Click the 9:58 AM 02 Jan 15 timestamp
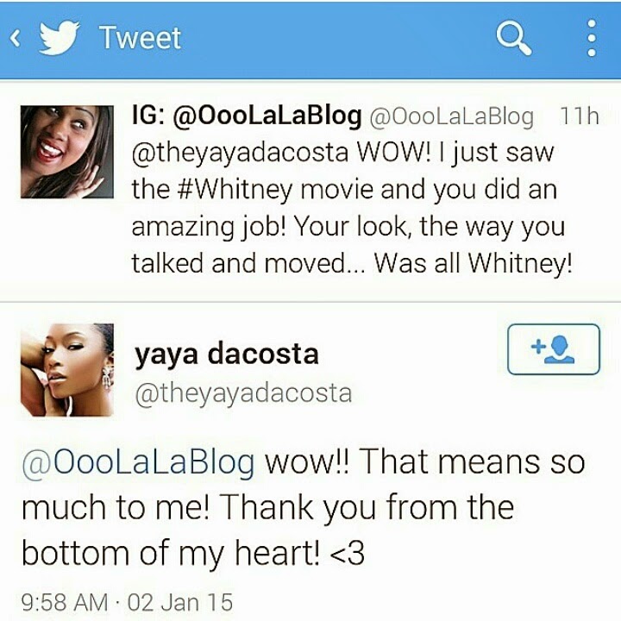 127,602
